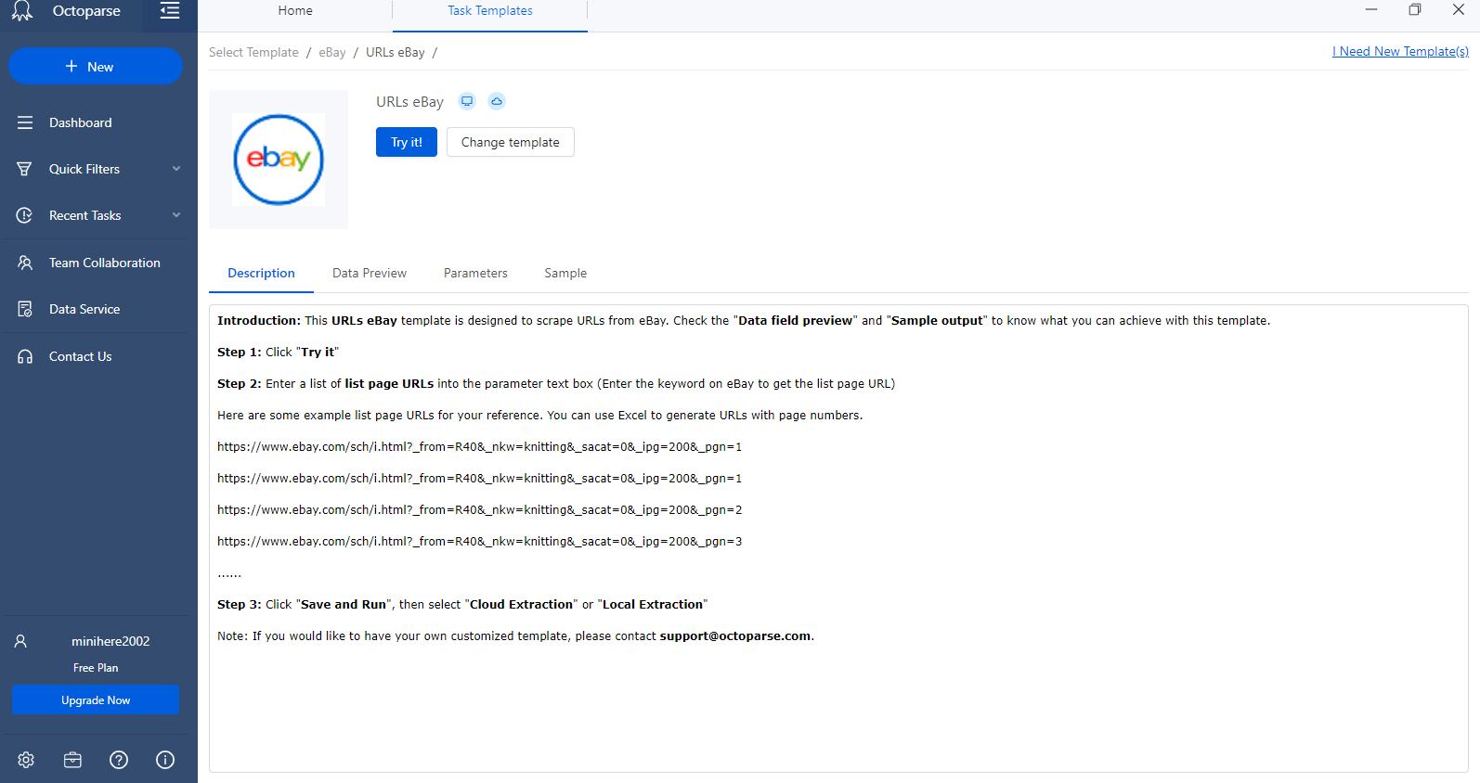Click the user profile icon

pyautogui.click(x=20, y=641)
